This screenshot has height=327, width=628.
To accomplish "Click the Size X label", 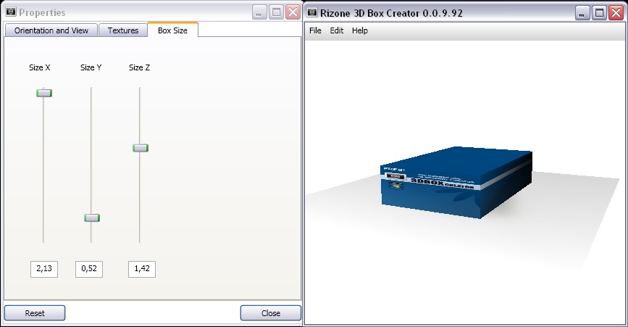I will tap(40, 67).
